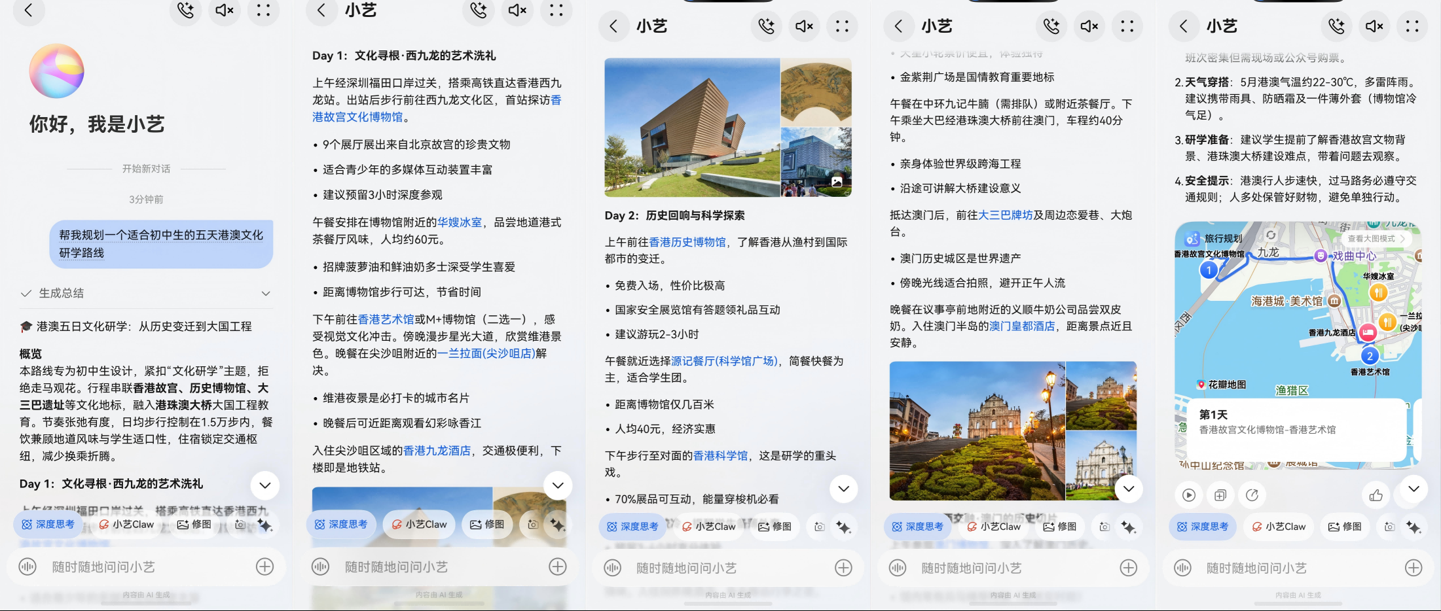1441x611 pixels.
Task: Tap camera icon on the Day 1 screen
Action: pyautogui.click(x=533, y=525)
